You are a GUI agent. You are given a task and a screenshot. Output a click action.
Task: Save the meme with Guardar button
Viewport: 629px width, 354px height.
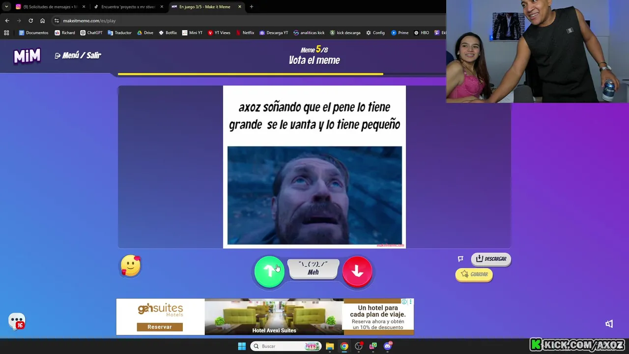pos(474,274)
